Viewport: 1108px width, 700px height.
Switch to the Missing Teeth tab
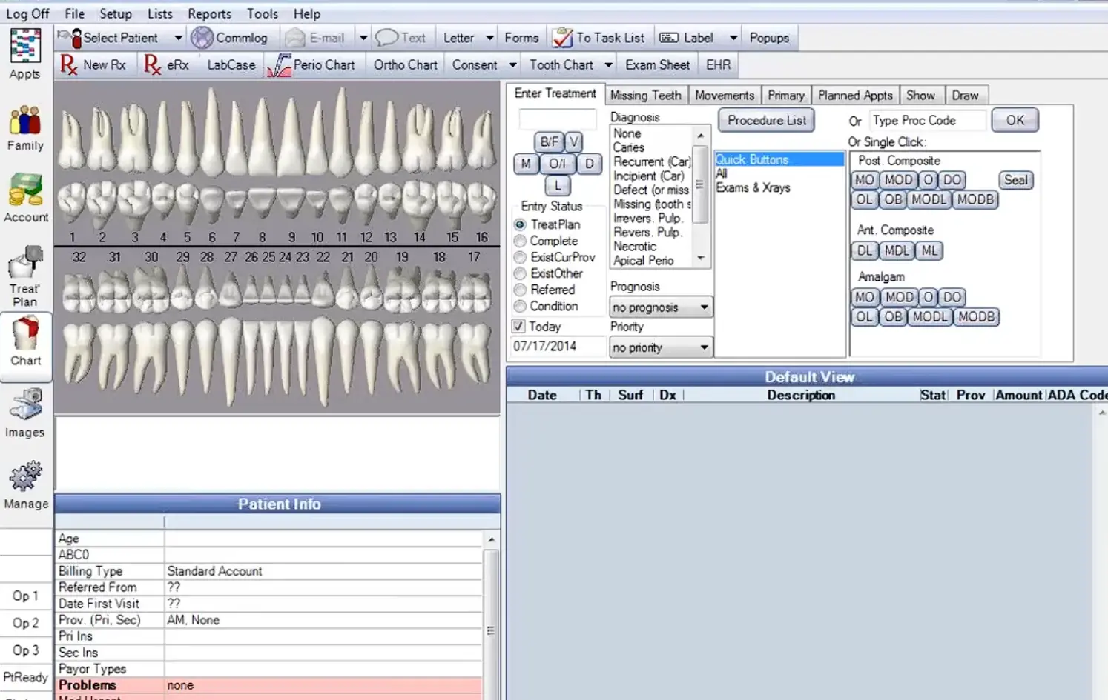646,94
